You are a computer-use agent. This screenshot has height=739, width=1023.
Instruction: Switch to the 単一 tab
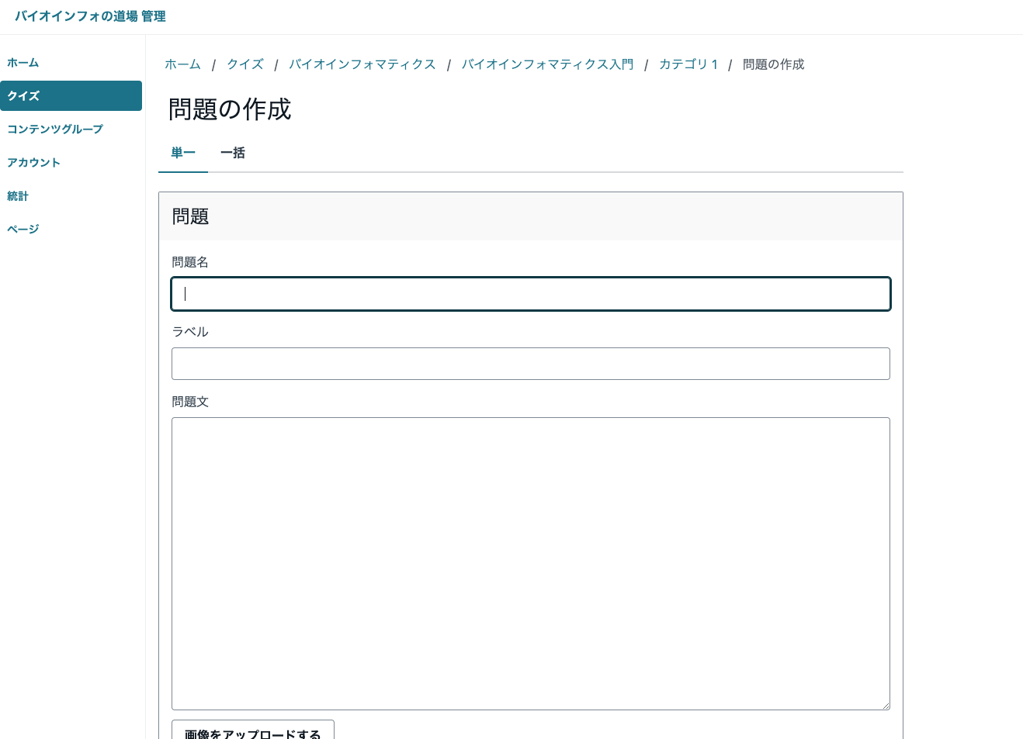point(183,153)
